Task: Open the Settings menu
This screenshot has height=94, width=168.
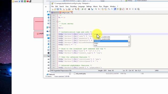Action: point(89,7)
